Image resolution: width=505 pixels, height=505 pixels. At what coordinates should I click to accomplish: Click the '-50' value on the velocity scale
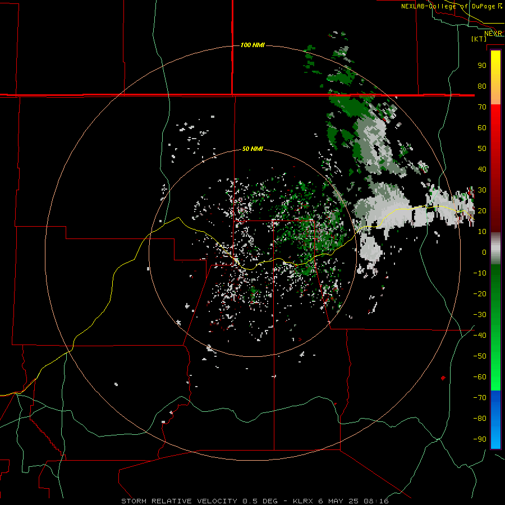tap(480, 356)
